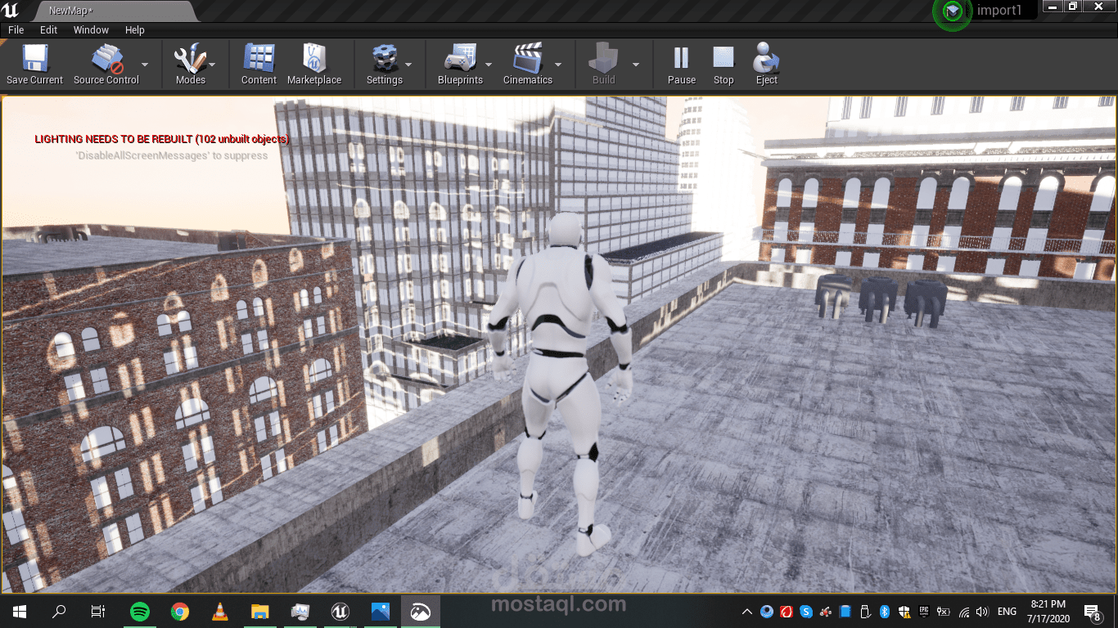Screen dimensions: 1118x628
Task: Open the Modes tools button
Action: point(190,64)
